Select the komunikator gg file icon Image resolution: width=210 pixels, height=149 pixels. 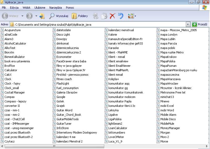[106, 88]
